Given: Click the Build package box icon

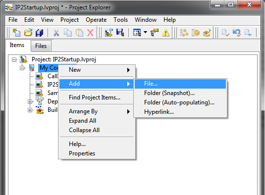Looking at the screenshot, I should 196,33.
